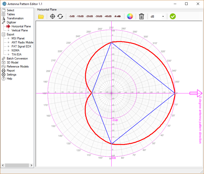The width and height of the screenshot is (204, 174).
Task: Select the MSI Planet export format
Action: [x=17, y=38]
